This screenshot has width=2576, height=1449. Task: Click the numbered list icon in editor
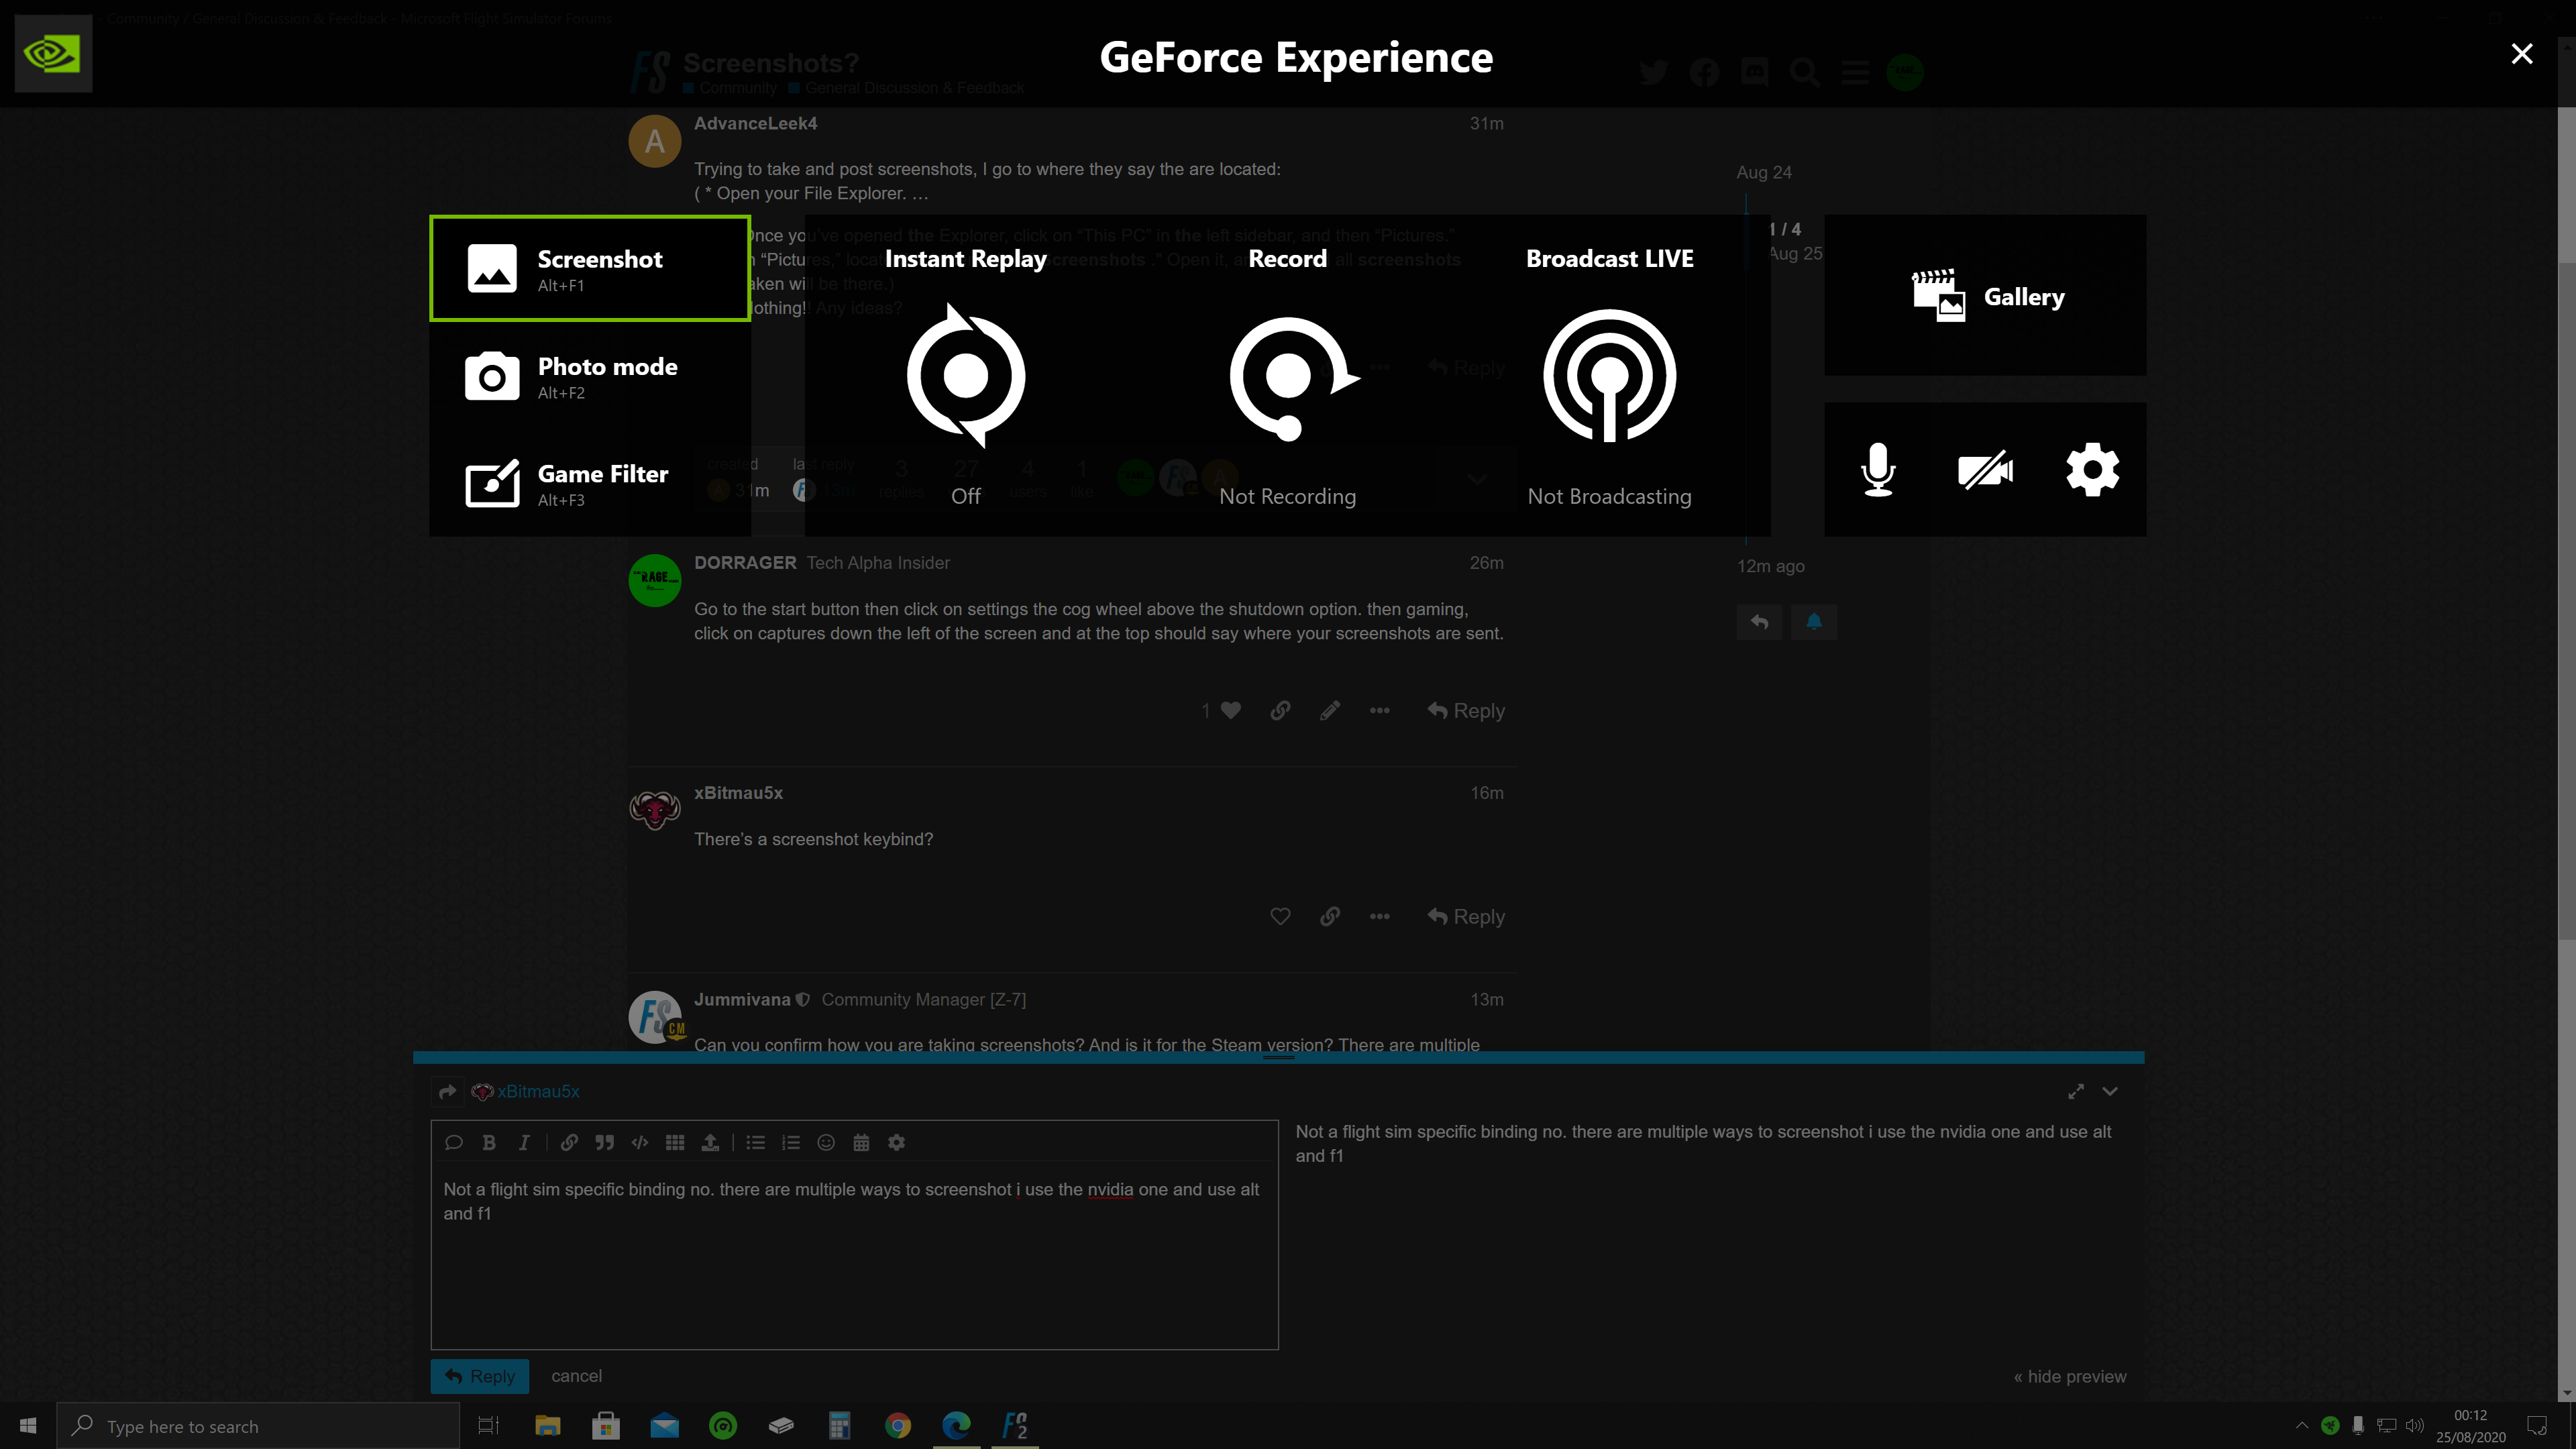pyautogui.click(x=791, y=1142)
